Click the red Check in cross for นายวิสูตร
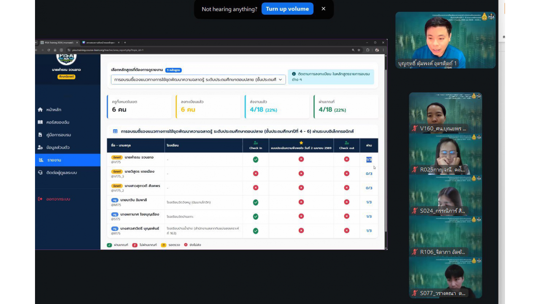The image size is (540, 304). (256, 174)
